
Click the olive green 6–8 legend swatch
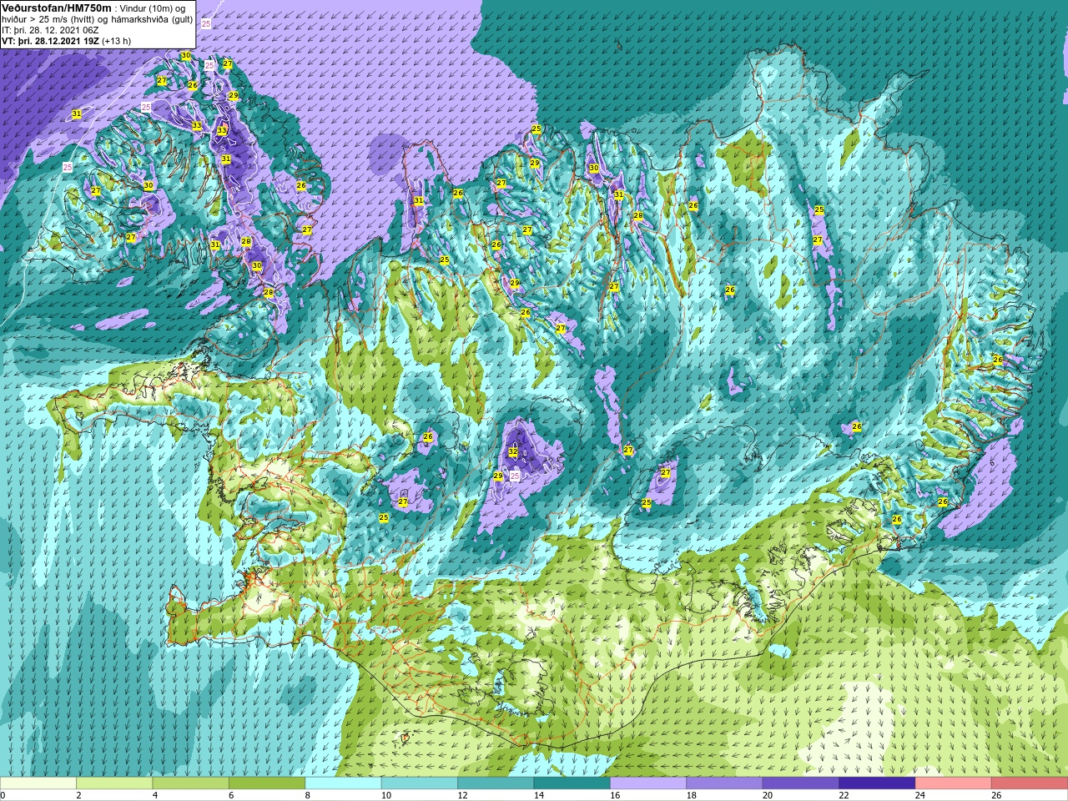(267, 783)
